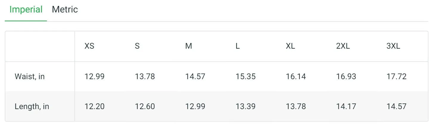The image size is (444, 134).
Task: Click the S size column header
Action: [x=137, y=46]
